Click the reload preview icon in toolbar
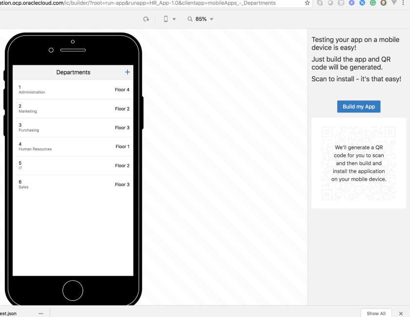Image resolution: width=410 pixels, height=317 pixels. tap(146, 19)
